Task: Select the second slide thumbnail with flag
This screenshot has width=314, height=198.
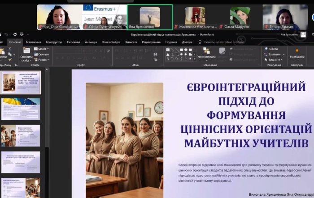Action: [x=21, y=109]
